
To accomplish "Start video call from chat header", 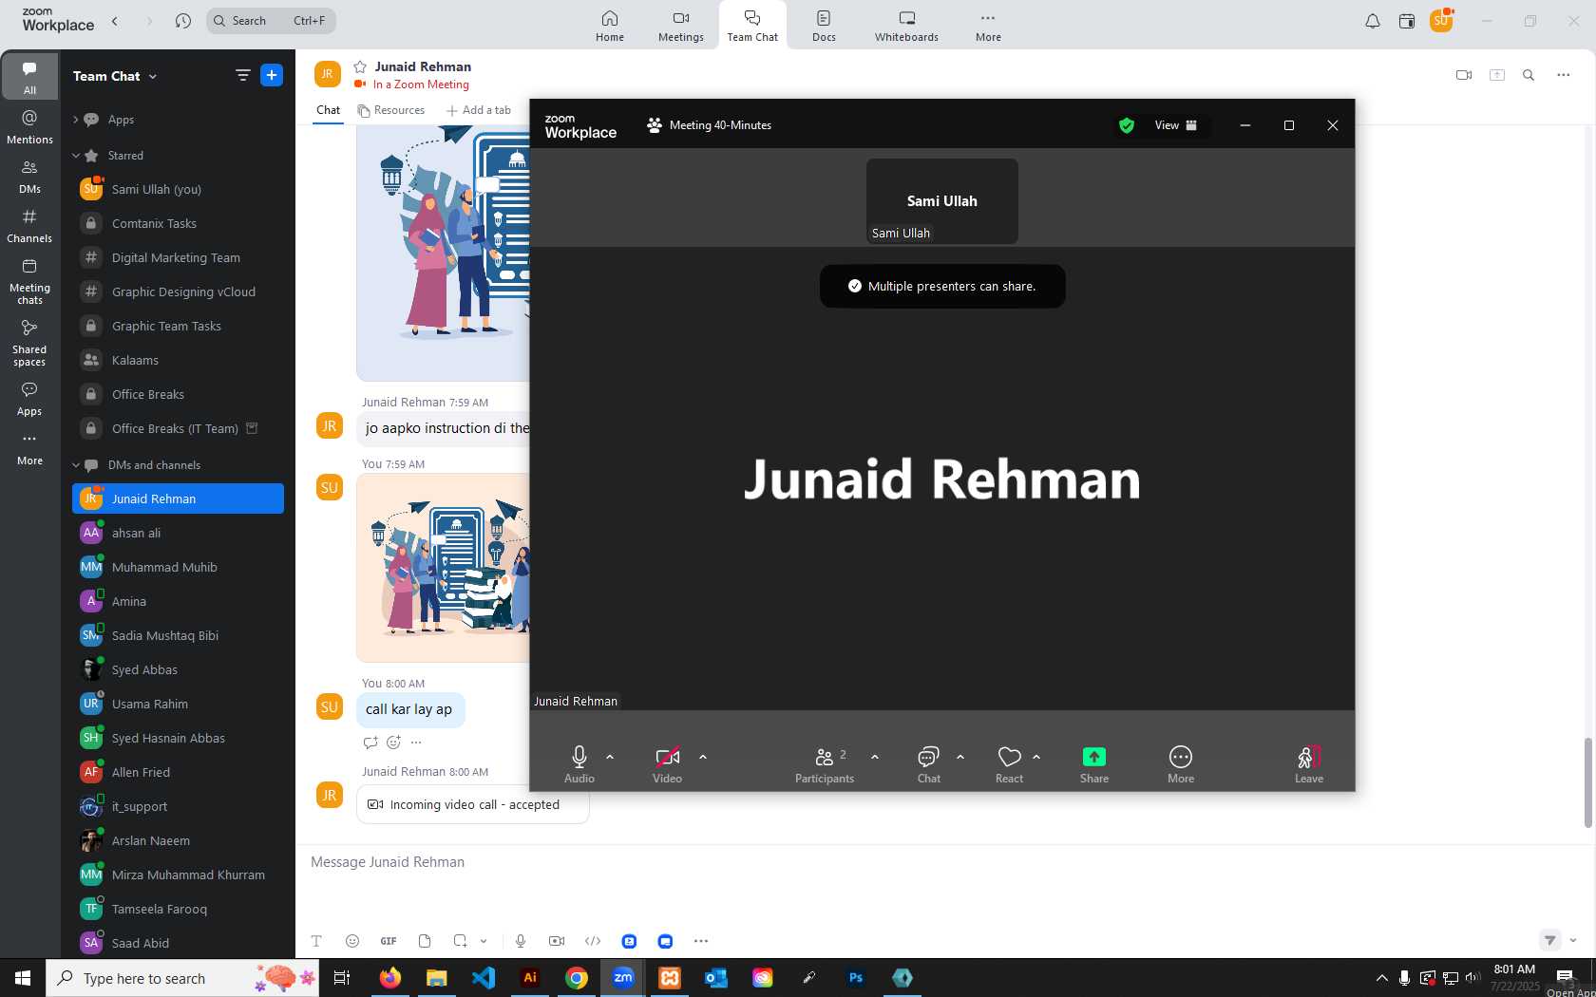I will pyautogui.click(x=1464, y=75).
